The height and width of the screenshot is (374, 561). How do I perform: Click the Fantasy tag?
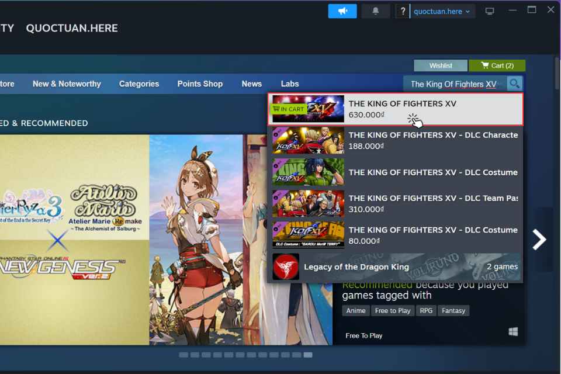pos(453,311)
